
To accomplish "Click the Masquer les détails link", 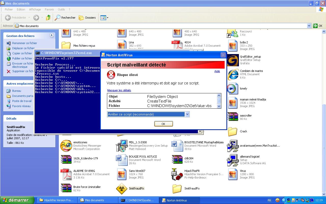I will (x=119, y=90).
